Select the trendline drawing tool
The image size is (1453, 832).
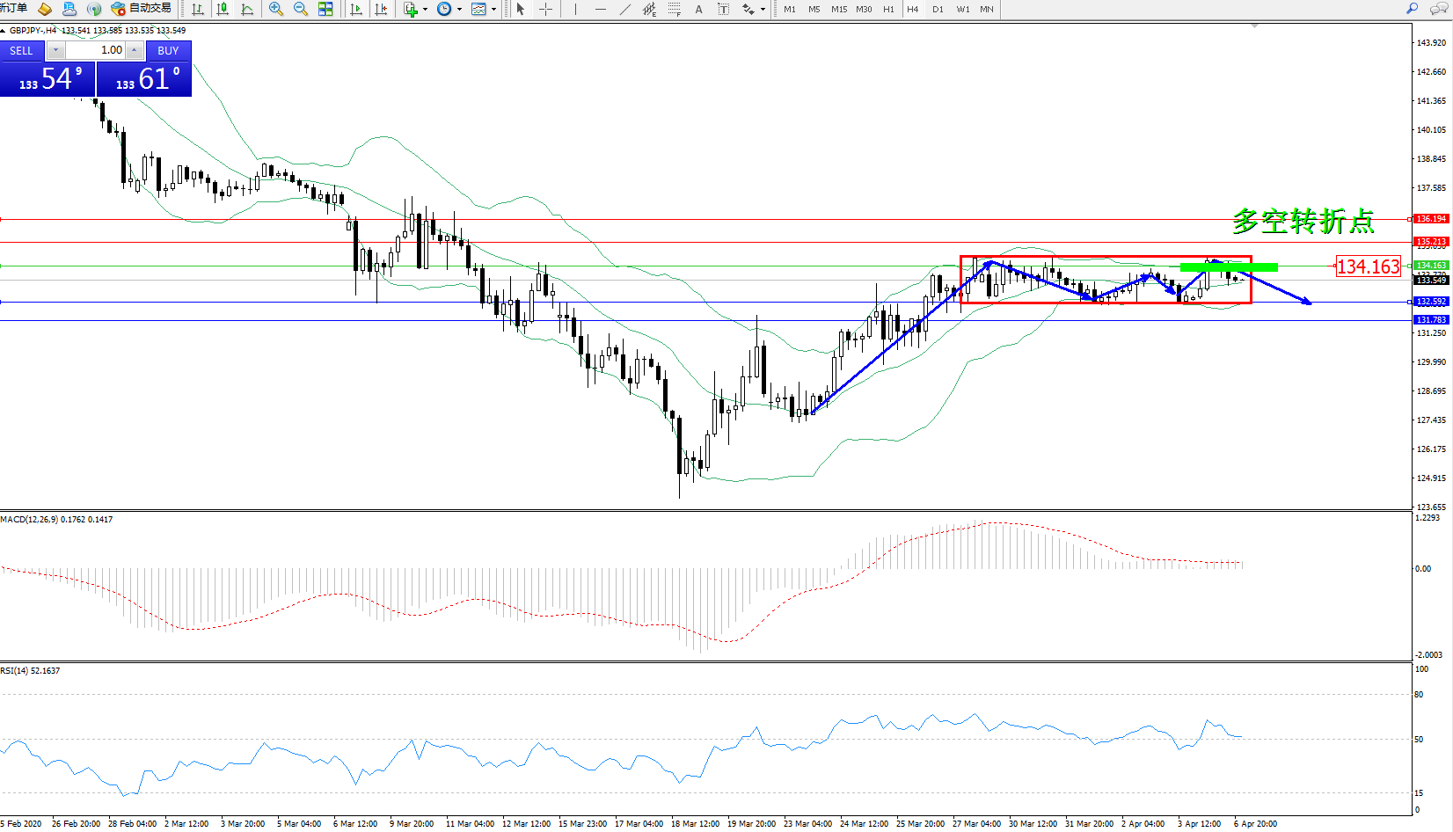point(624,9)
